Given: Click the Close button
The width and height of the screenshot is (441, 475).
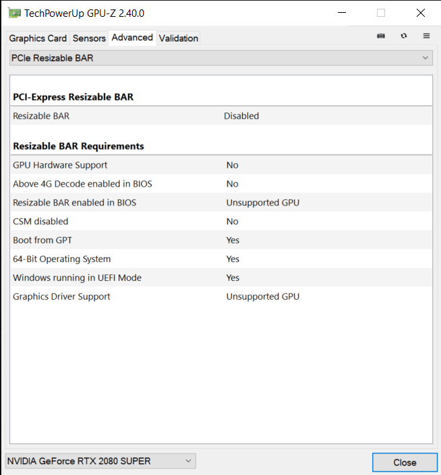Looking at the screenshot, I should 405,462.
